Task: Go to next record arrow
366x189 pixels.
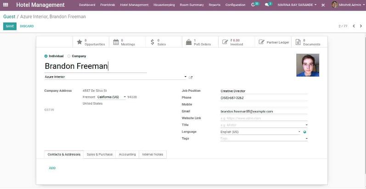Action: click(361, 26)
